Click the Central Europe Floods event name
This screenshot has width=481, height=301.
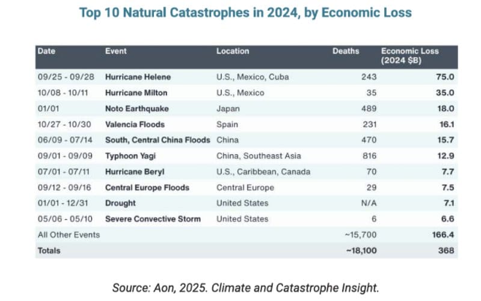[147, 187]
